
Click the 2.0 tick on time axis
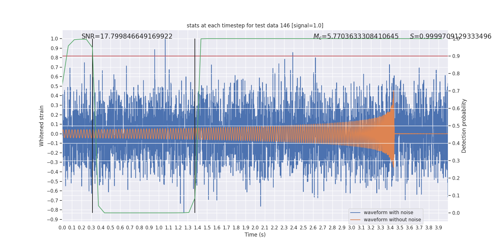point(255,228)
